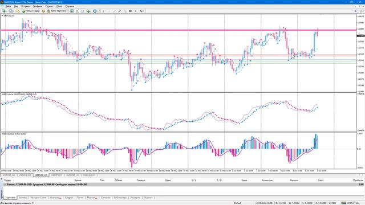Sort by the Прибыль column header
365x205 pixels.
[x=358, y=180]
